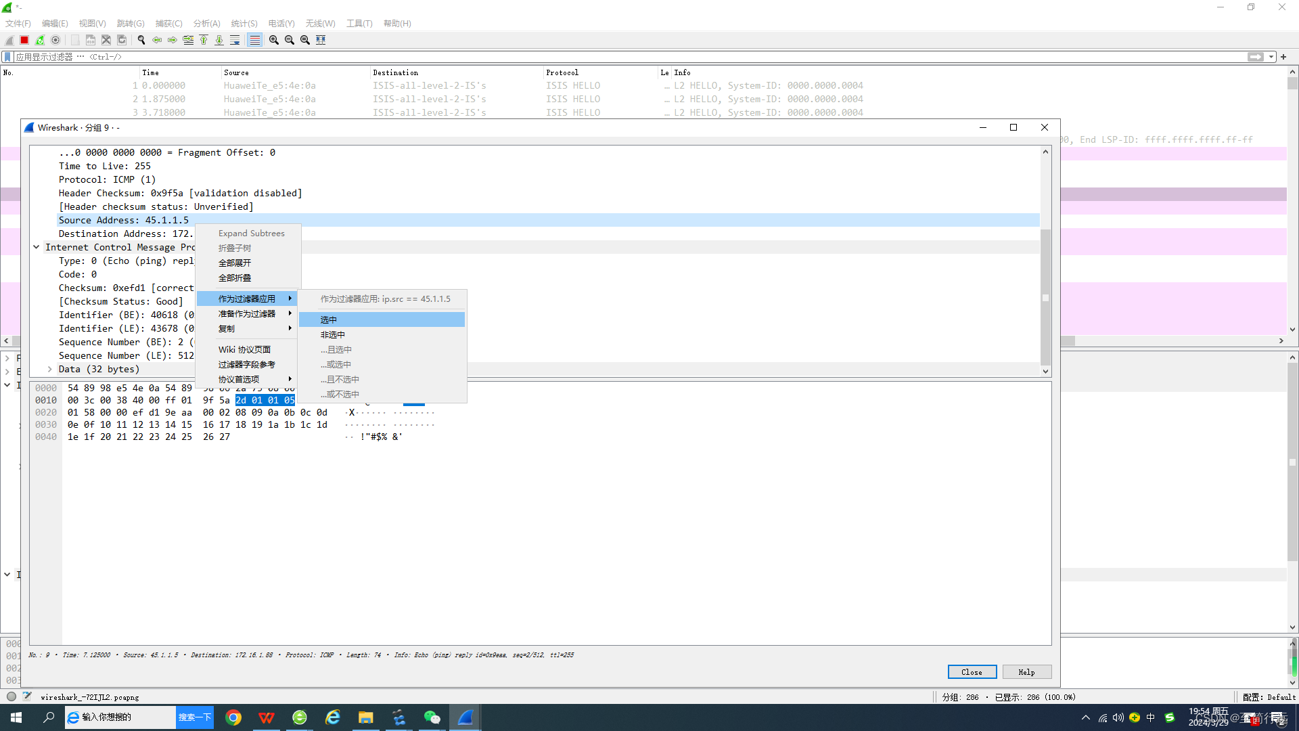Open Chrome from the taskbar
Viewport: 1299px width, 731px height.
(x=233, y=717)
